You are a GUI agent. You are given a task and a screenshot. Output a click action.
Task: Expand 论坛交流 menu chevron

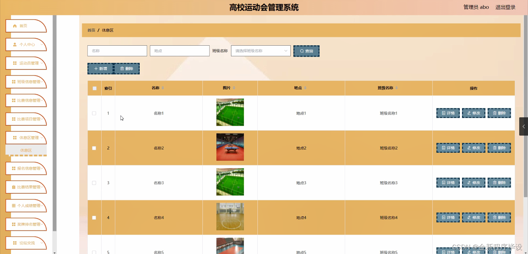(x=42, y=243)
